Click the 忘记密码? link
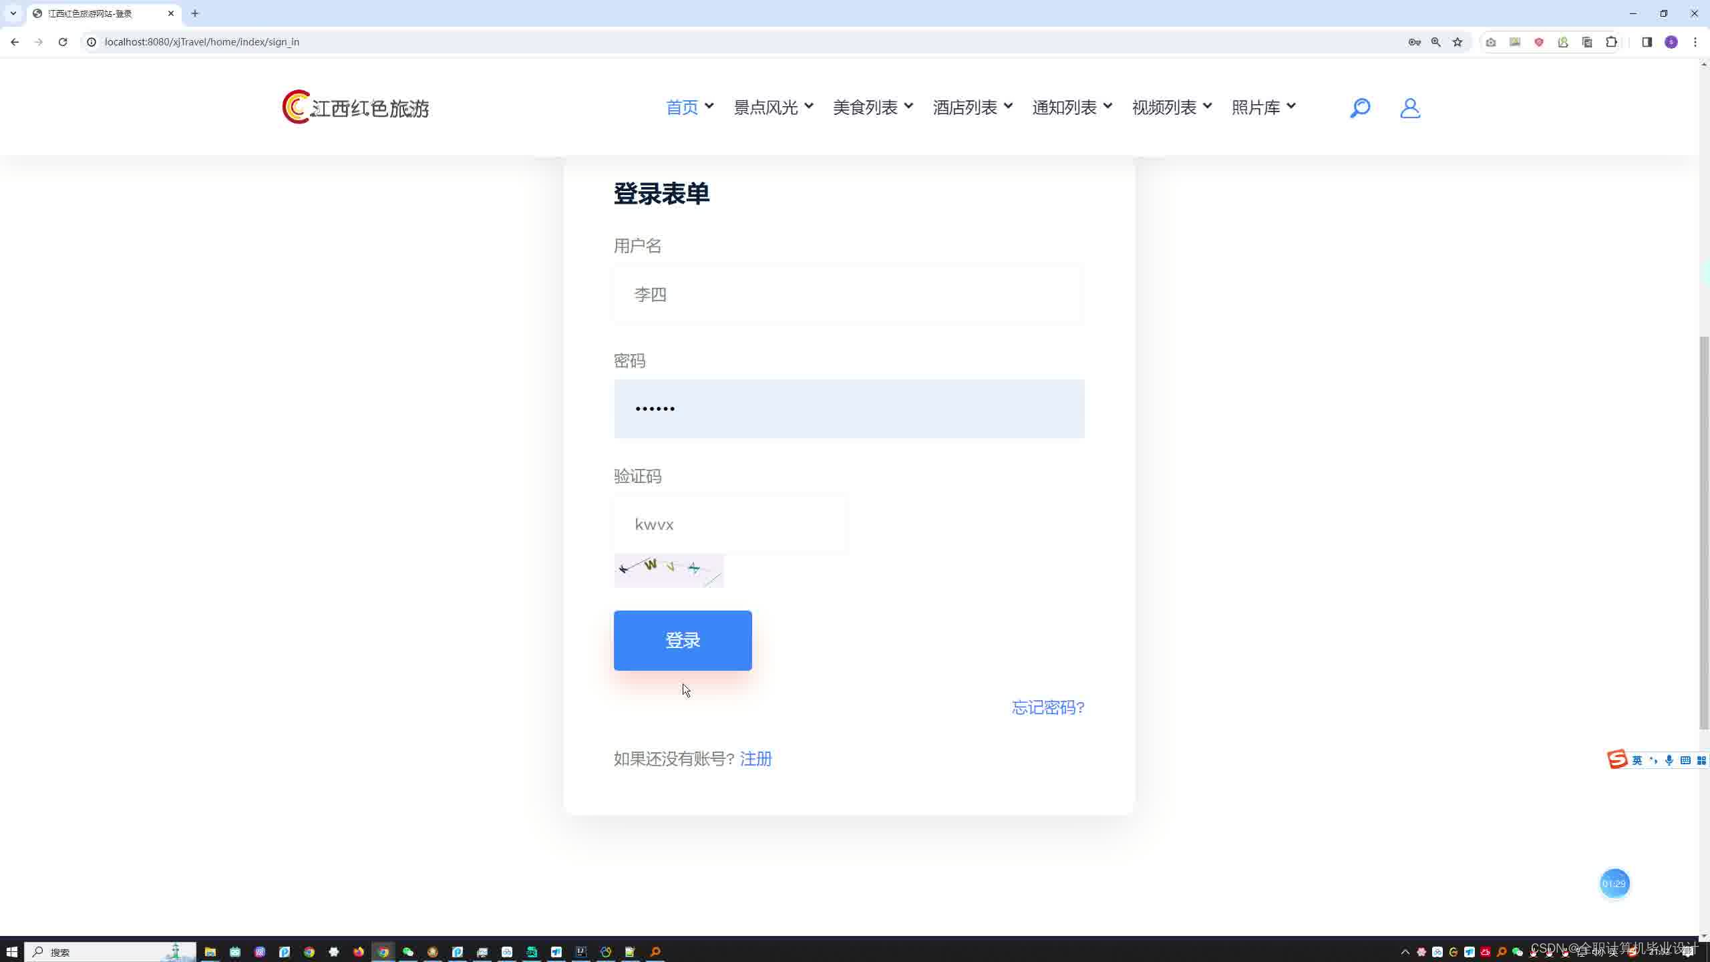The height and width of the screenshot is (962, 1710). tap(1048, 707)
